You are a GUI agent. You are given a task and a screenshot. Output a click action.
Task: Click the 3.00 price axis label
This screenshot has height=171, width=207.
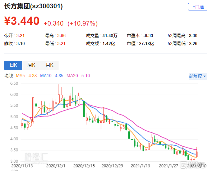pos(14,161)
